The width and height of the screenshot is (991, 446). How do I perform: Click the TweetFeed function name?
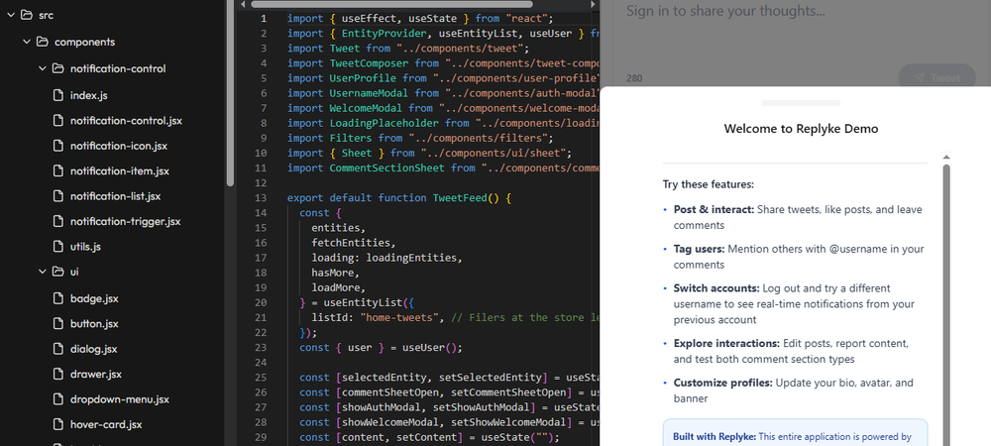(460, 198)
